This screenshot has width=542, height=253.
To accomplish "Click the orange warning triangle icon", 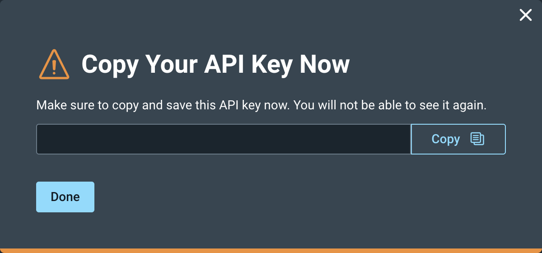I will 54,65.
